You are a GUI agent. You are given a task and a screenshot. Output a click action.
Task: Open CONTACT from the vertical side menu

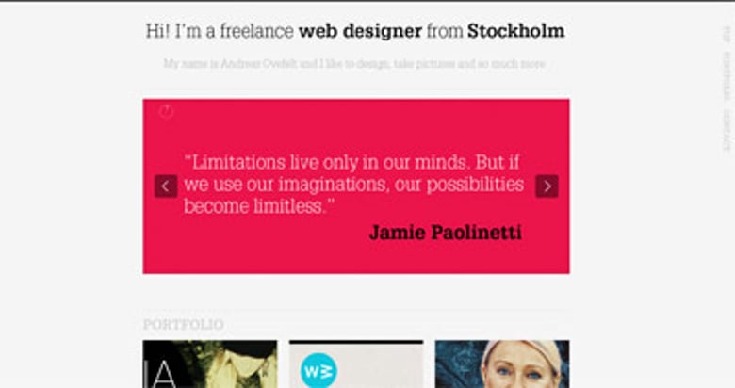tap(727, 133)
